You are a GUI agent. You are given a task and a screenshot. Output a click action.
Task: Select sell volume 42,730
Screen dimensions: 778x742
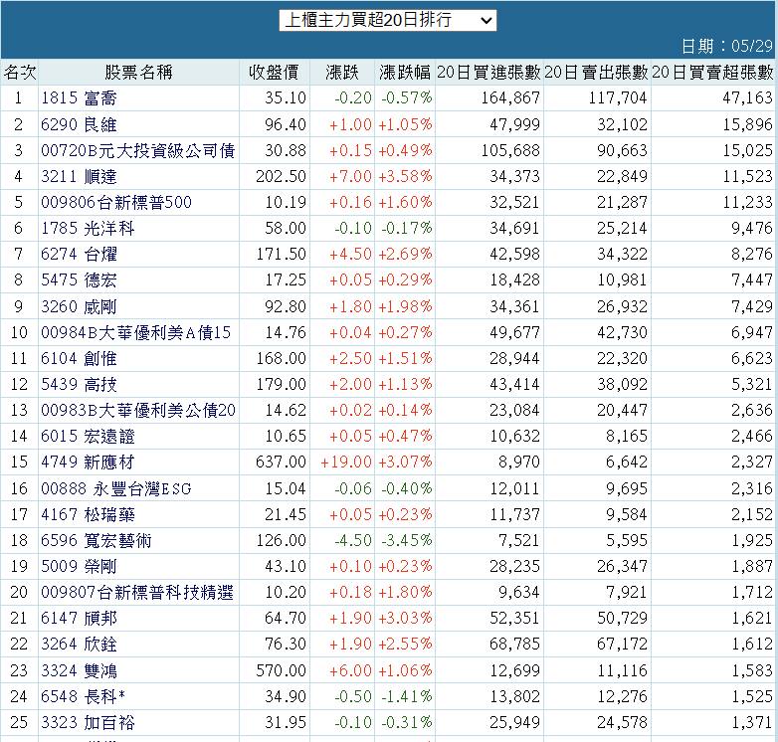click(622, 332)
